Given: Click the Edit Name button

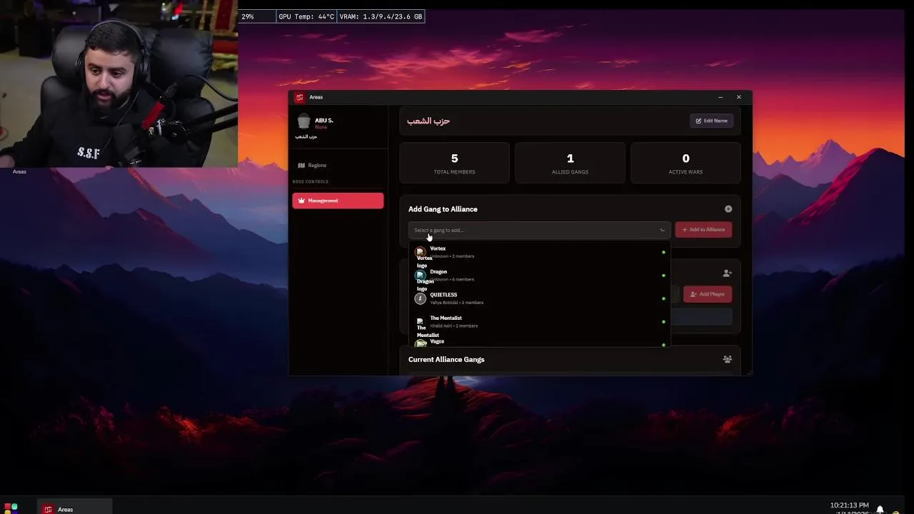Looking at the screenshot, I should [x=711, y=121].
